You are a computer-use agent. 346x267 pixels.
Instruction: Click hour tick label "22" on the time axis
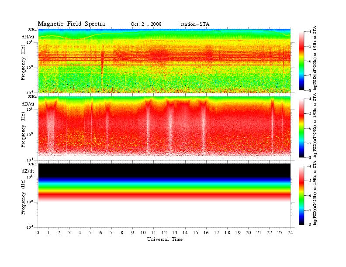270,233
